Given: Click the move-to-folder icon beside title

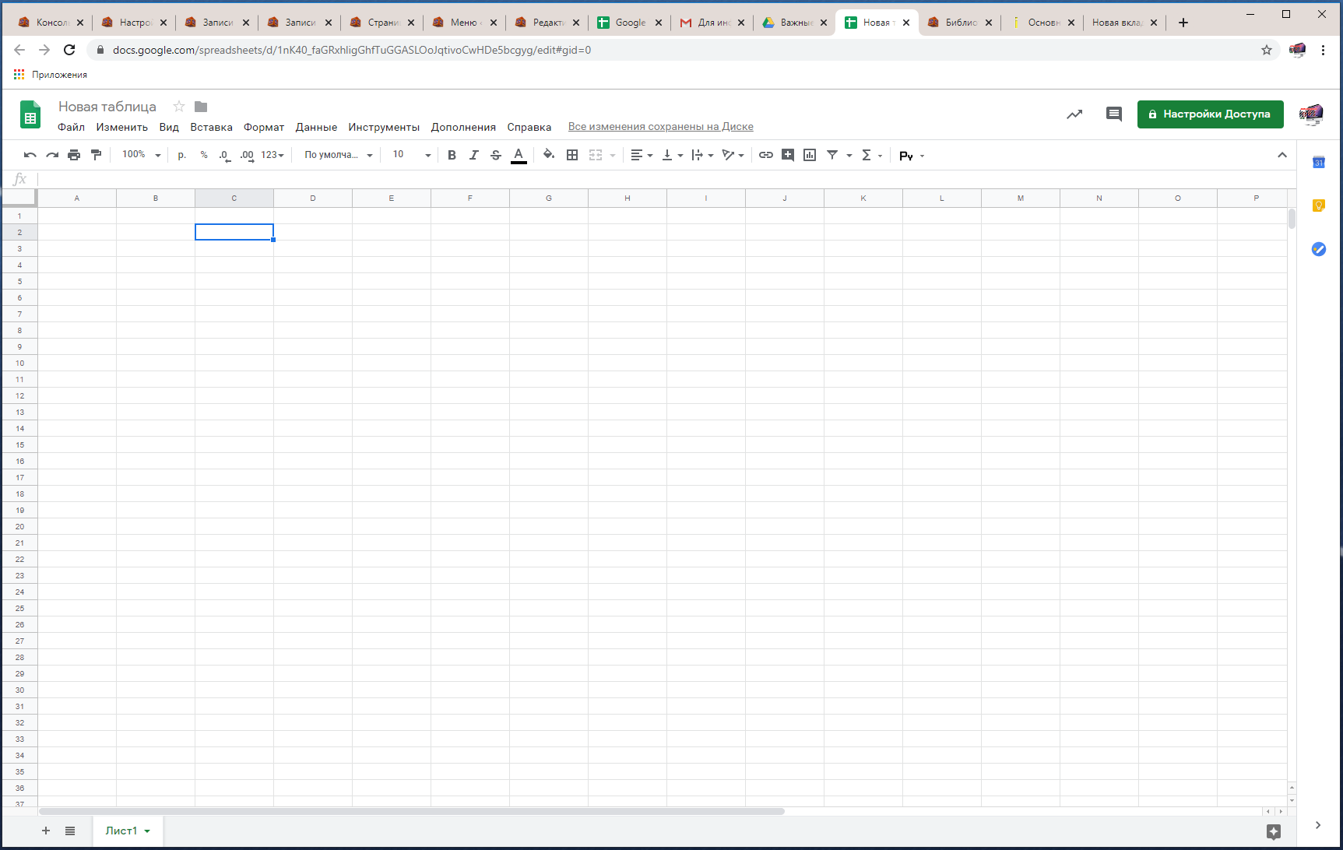Looking at the screenshot, I should click(x=201, y=107).
